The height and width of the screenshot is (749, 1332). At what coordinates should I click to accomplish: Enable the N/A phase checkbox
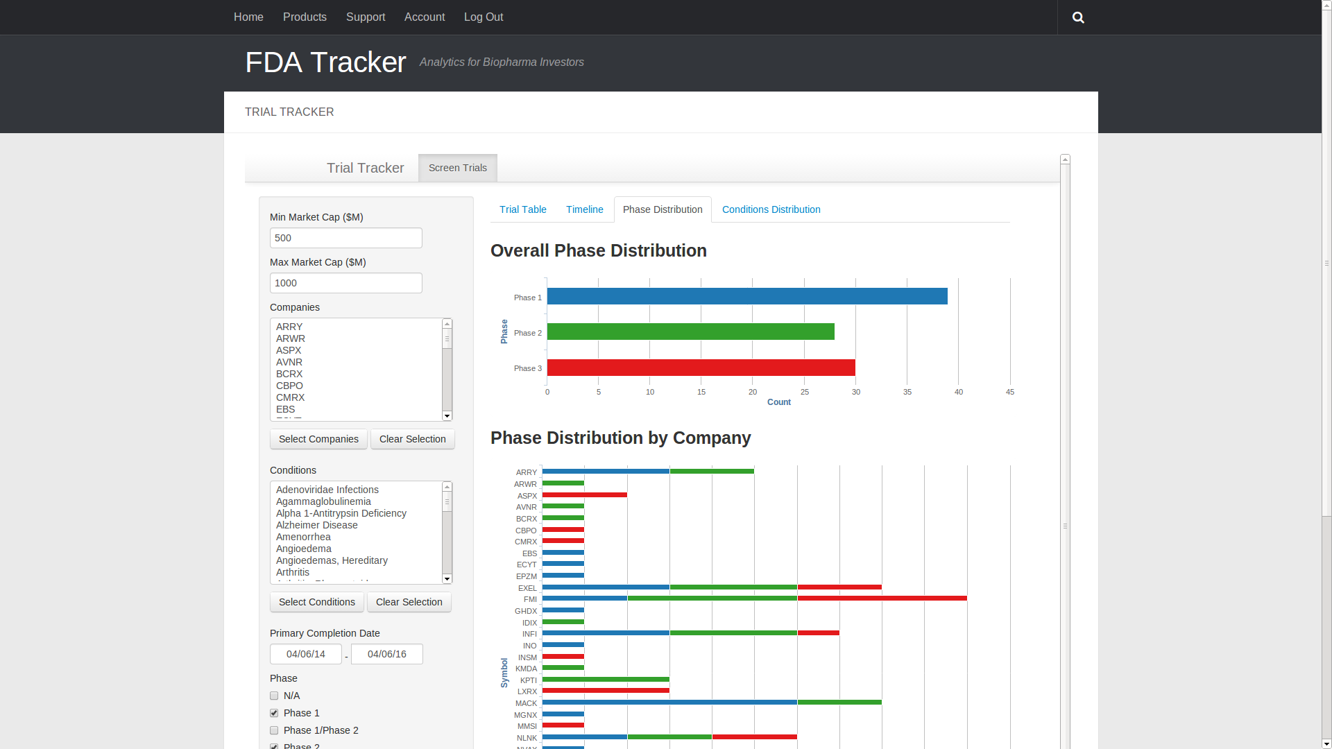pyautogui.click(x=274, y=696)
